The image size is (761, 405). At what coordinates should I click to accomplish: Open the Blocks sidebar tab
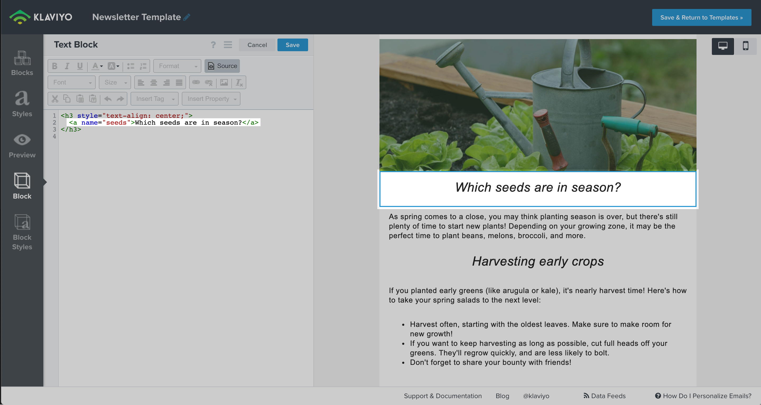[x=22, y=63]
